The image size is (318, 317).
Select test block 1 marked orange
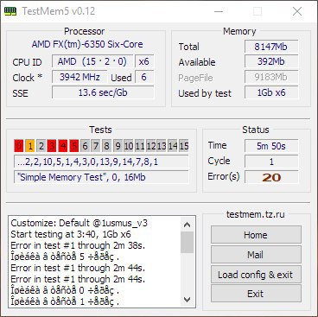coord(30,146)
